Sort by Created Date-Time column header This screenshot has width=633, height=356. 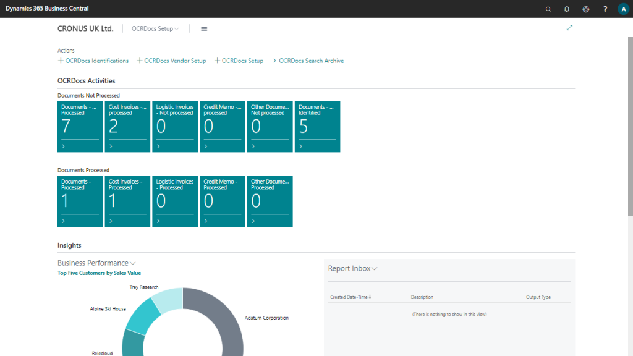click(350, 297)
